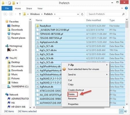Switch to the Home ribbon tab
This screenshot has height=115, width=130.
point(18,8)
